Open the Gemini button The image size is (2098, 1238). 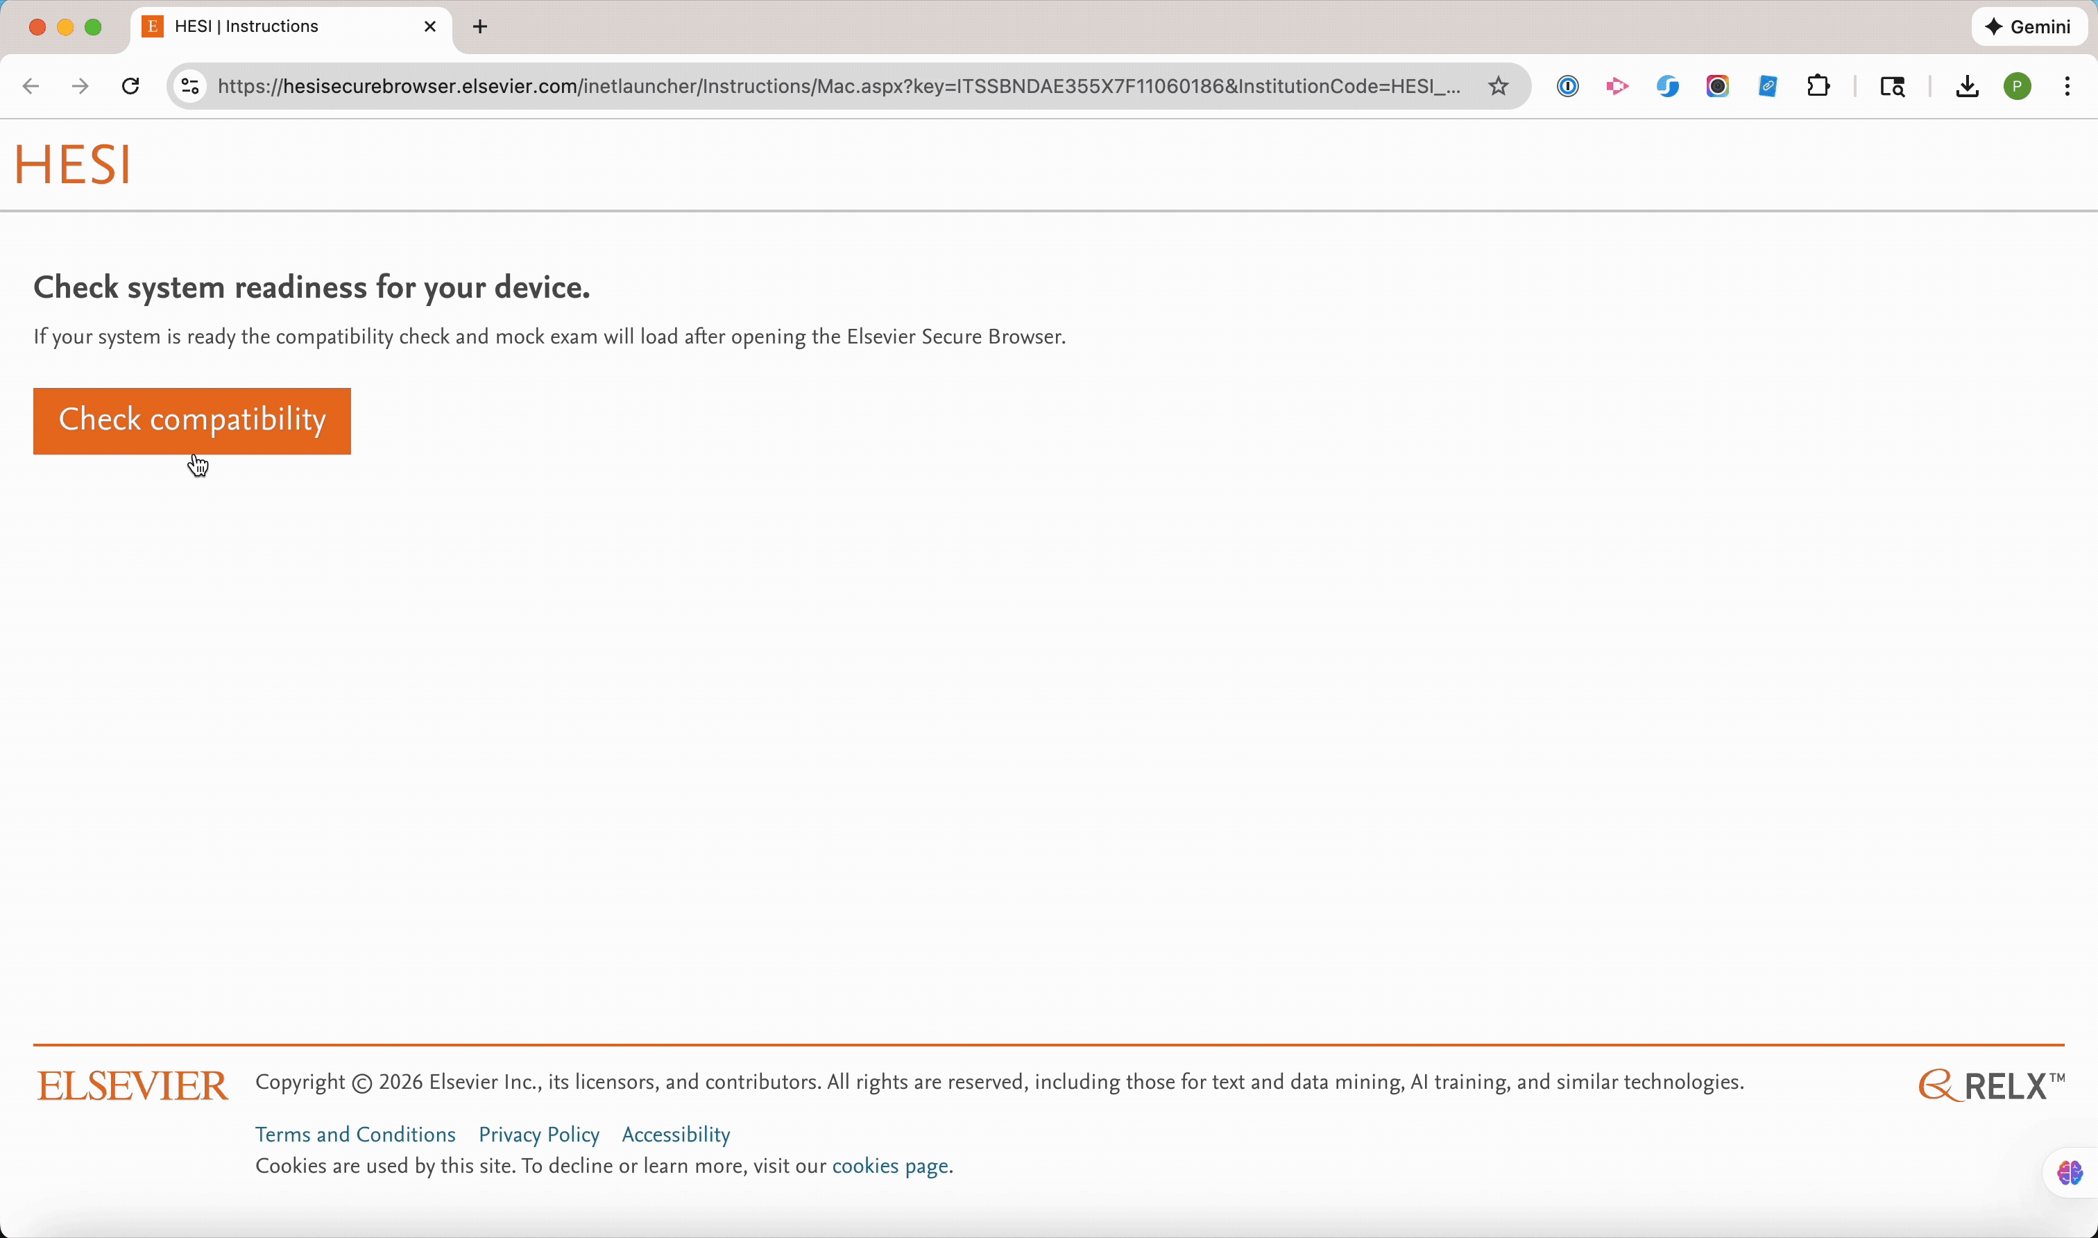click(x=2028, y=26)
